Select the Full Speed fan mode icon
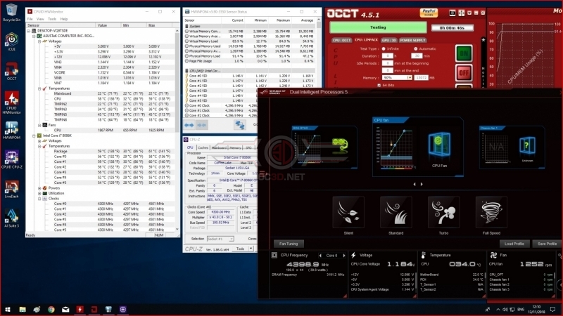 [x=491, y=212]
